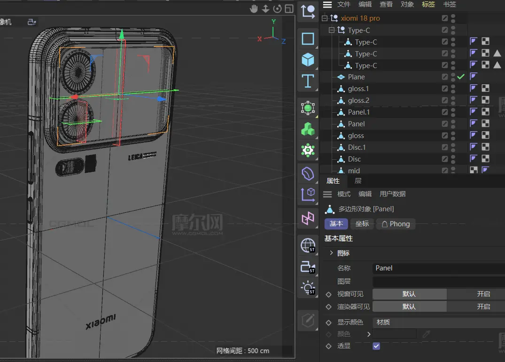Screen dimensions: 505x362
Task: Toggle visibility dots for xiomi 18 pro
Action: coord(453,18)
